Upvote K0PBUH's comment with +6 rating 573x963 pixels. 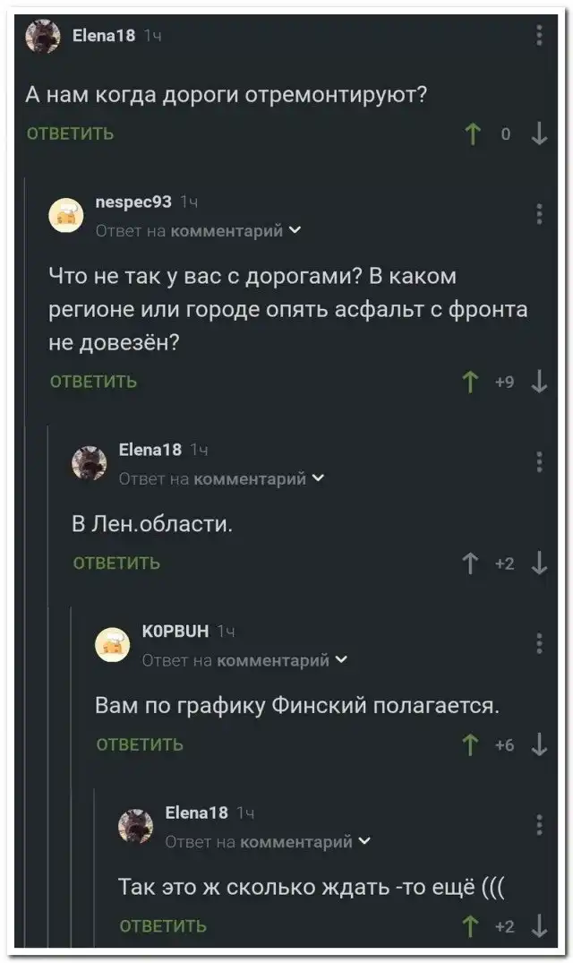coord(472,744)
